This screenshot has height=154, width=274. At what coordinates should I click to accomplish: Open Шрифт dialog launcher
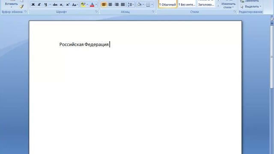click(x=96, y=12)
